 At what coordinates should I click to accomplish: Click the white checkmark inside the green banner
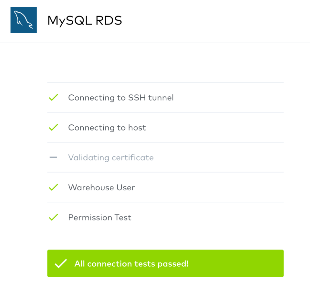(x=60, y=263)
